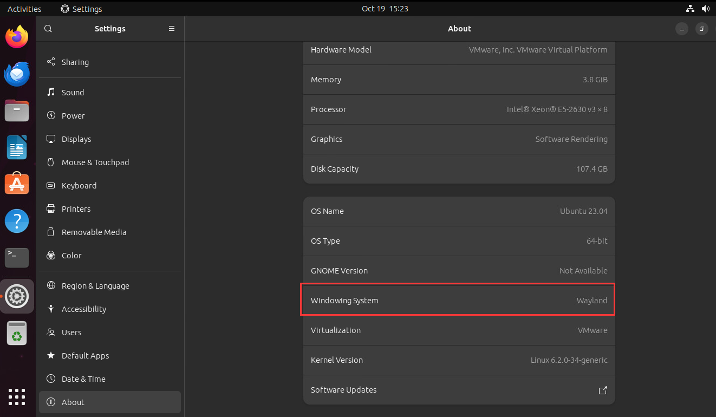Viewport: 716px width, 417px height.
Task: Click the Disk Capacity row
Action: [x=459, y=169]
